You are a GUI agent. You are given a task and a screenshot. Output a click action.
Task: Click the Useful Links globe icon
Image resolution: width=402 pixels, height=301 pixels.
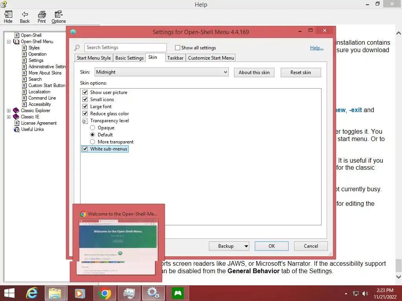tap(16, 129)
